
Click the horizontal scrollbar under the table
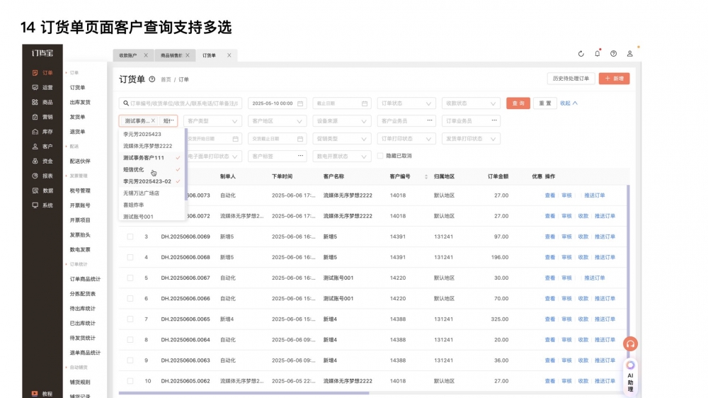tap(244, 393)
